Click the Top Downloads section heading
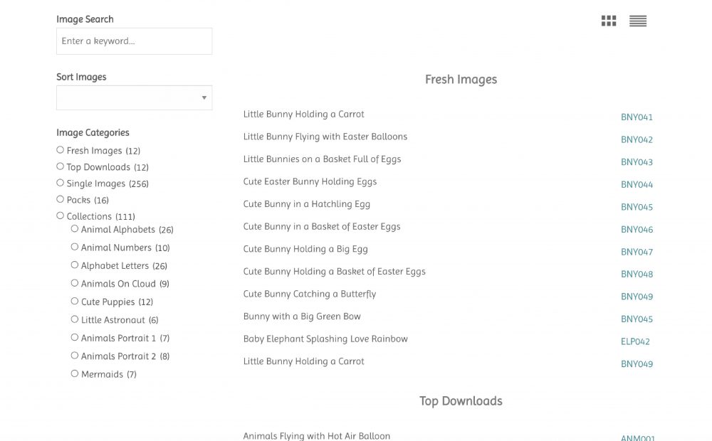The height and width of the screenshot is (441, 712). tap(461, 401)
